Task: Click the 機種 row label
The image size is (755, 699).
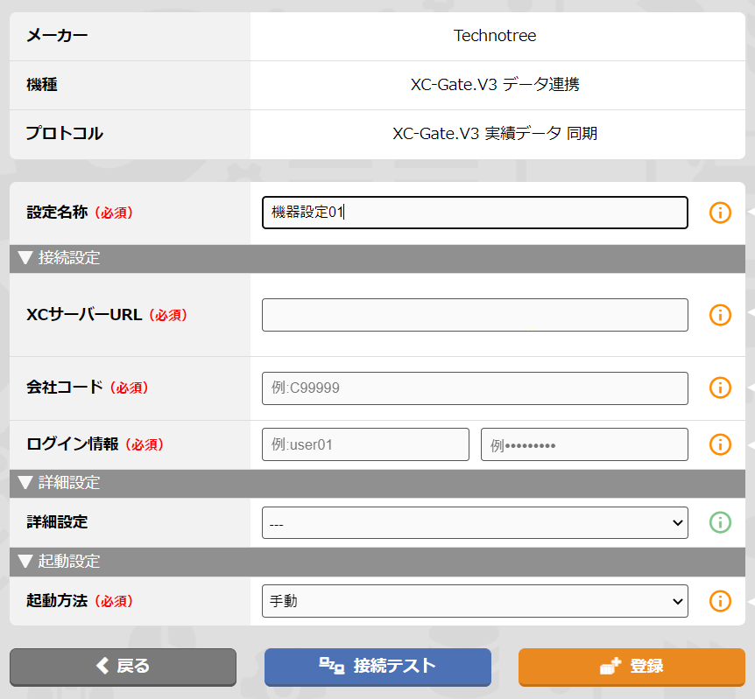Action: pyautogui.click(x=42, y=85)
